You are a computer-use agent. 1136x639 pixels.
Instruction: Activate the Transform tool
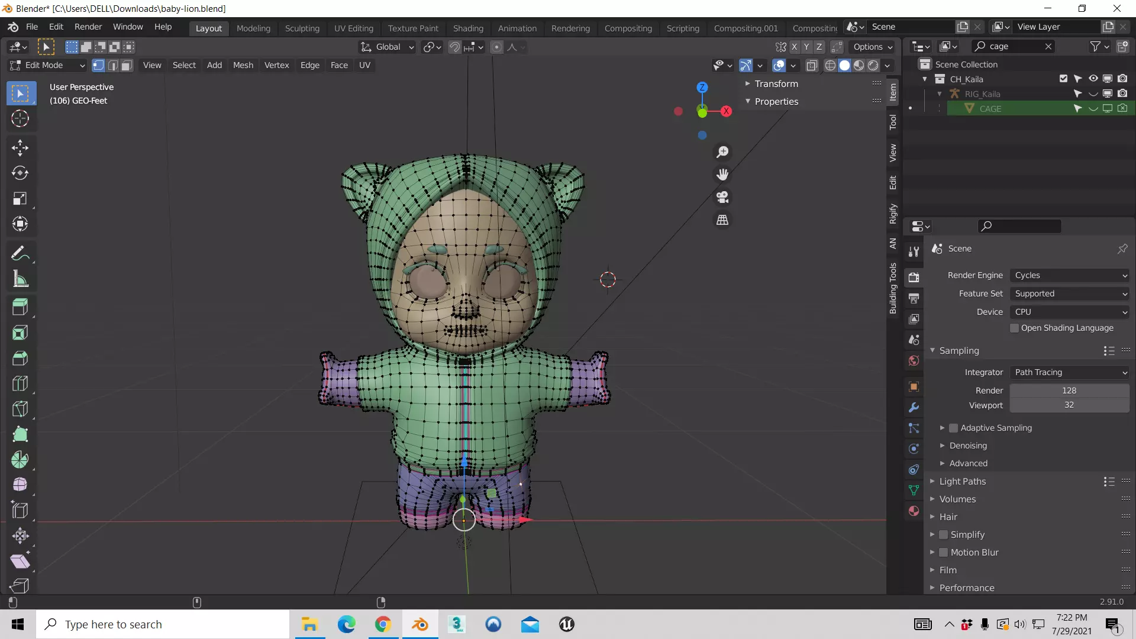(20, 224)
